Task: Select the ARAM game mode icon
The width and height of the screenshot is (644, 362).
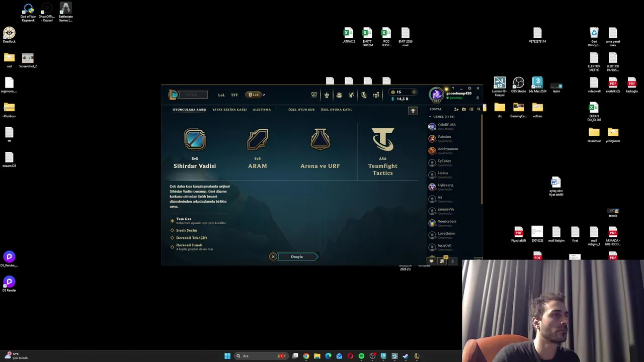Action: [x=258, y=140]
